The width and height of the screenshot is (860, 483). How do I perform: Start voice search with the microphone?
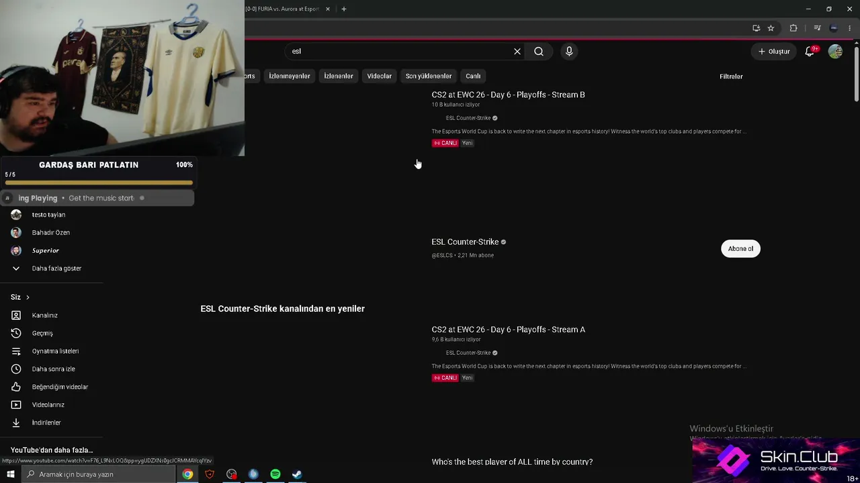569,51
